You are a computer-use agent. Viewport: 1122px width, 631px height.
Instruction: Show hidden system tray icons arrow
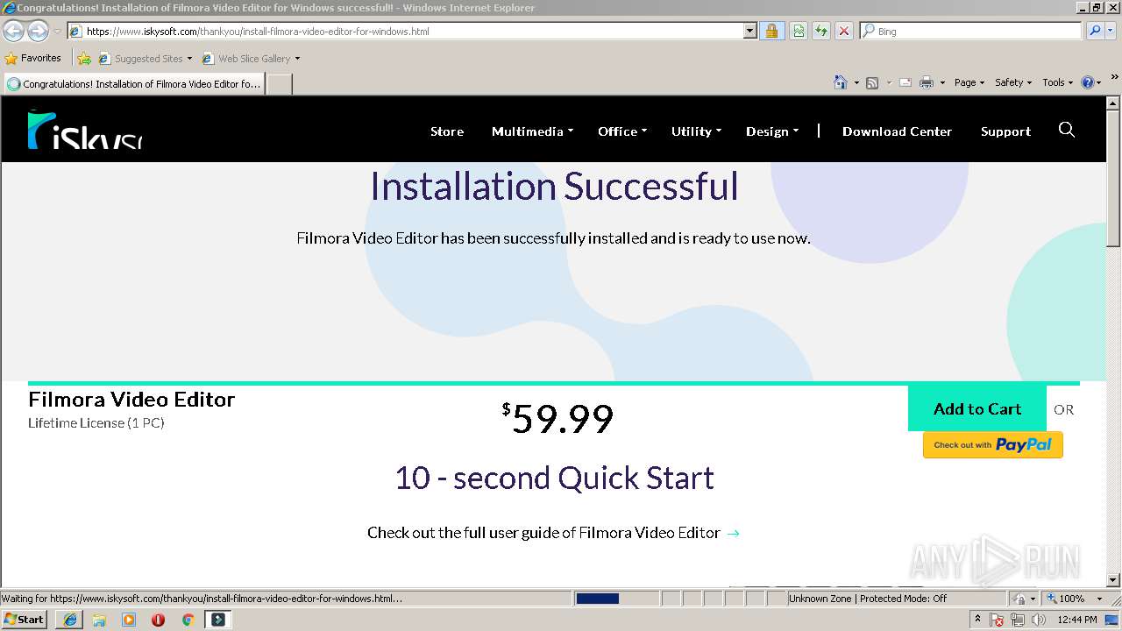pyautogui.click(x=978, y=620)
